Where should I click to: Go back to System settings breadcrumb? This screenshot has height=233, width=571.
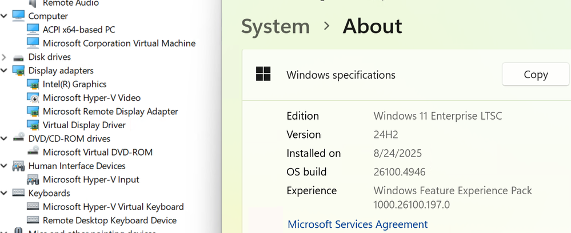275,26
